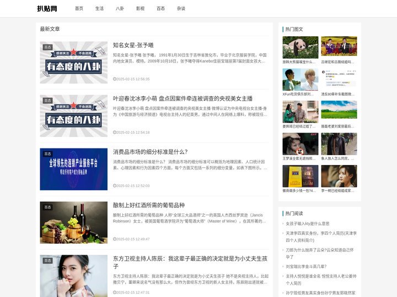
Task: Click thumbnail of the 知名女星-张予曦 article
Action: (x=74, y=62)
